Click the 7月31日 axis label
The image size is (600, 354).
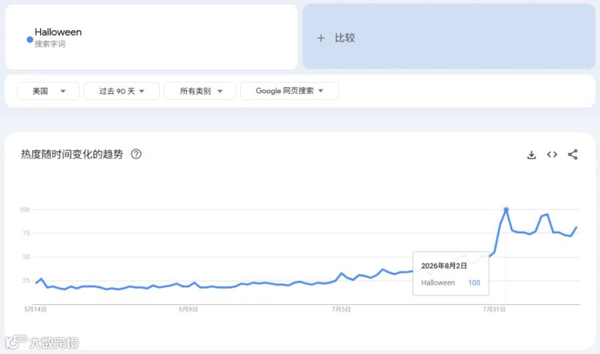tap(494, 309)
